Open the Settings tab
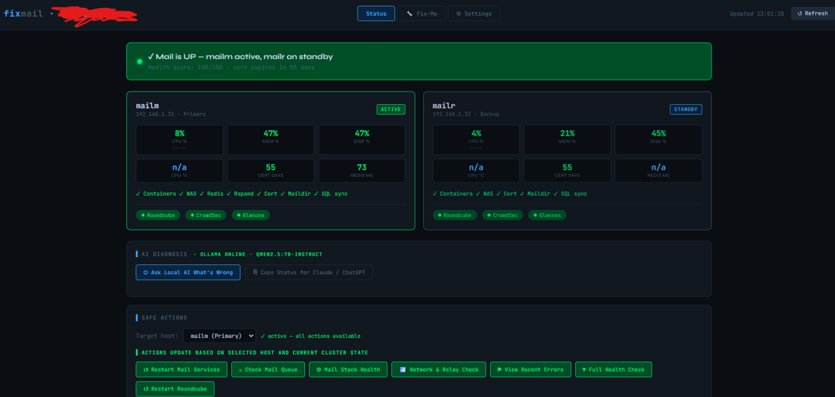The width and height of the screenshot is (835, 397). pos(474,13)
